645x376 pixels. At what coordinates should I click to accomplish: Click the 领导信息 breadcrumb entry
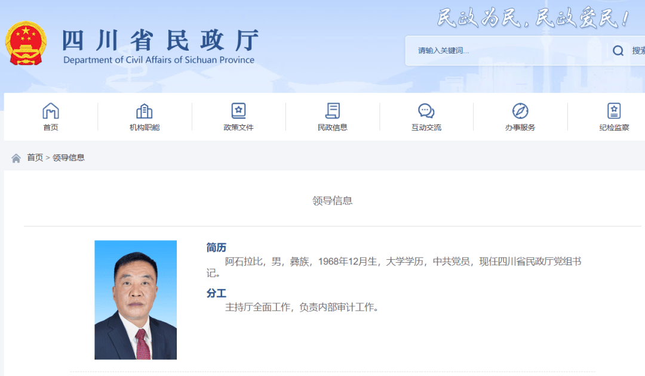click(70, 157)
